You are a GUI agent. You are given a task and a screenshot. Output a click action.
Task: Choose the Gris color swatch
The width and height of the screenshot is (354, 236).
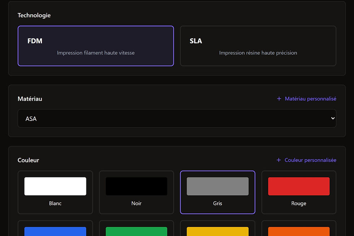[217, 192]
